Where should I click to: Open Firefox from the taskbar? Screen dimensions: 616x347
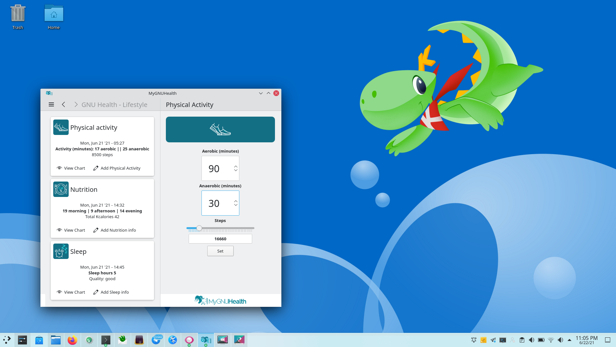(73, 340)
